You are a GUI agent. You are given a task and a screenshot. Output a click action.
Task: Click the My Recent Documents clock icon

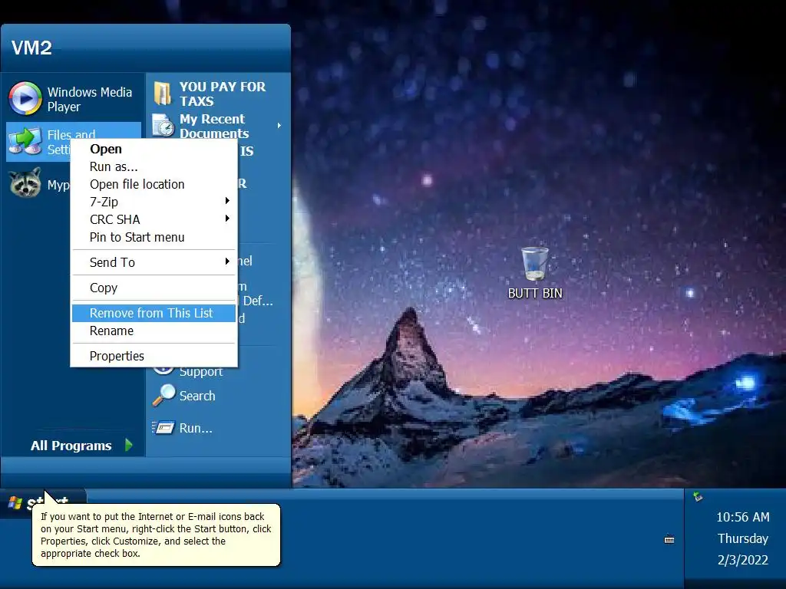tap(163, 125)
